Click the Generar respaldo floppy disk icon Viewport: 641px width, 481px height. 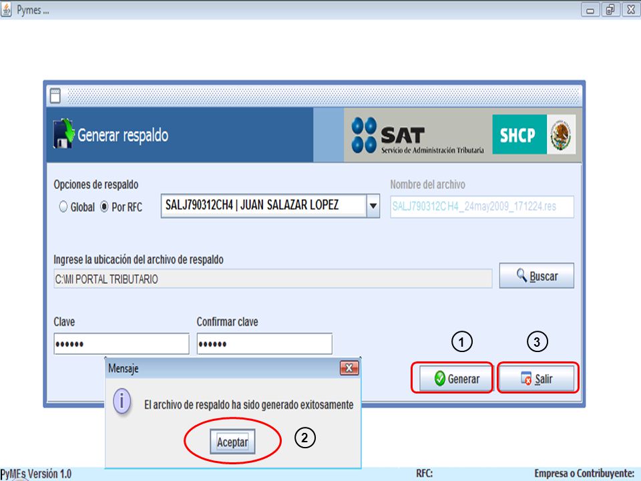click(x=63, y=134)
